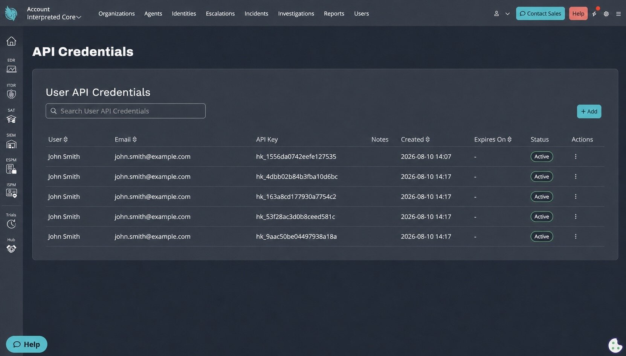This screenshot has width=626, height=356.
Task: Click the Status column header
Action: pos(539,139)
